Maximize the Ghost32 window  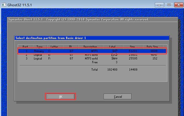pyautogui.click(x=169, y=5)
